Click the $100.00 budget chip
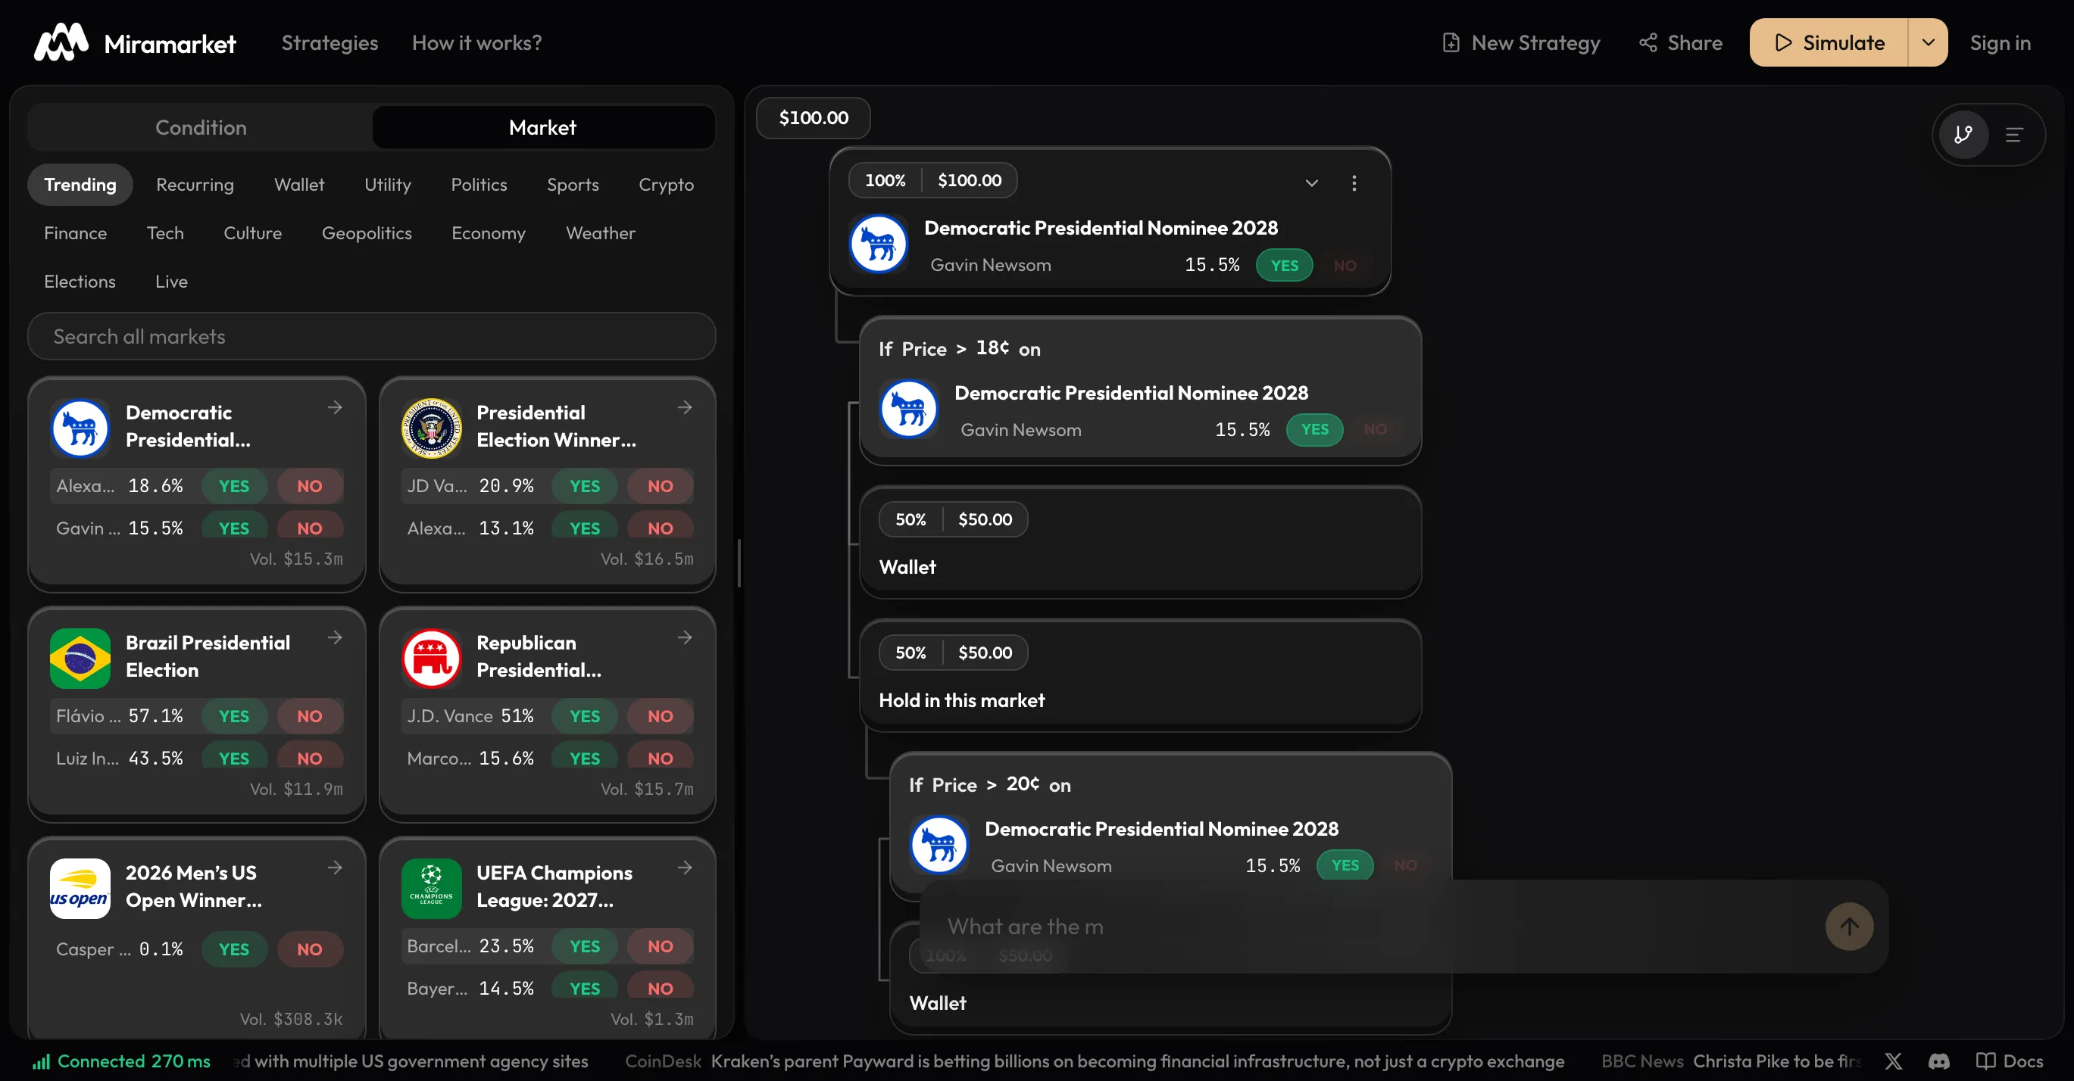 [814, 117]
